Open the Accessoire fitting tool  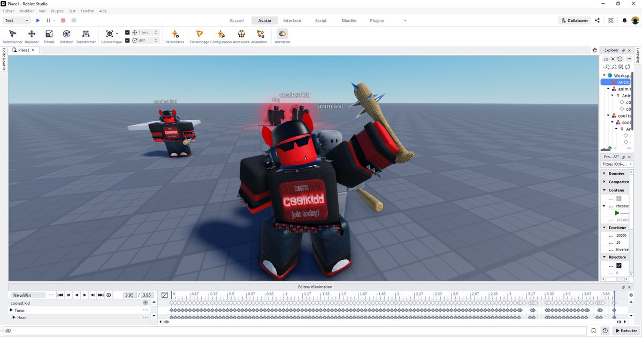tap(241, 36)
